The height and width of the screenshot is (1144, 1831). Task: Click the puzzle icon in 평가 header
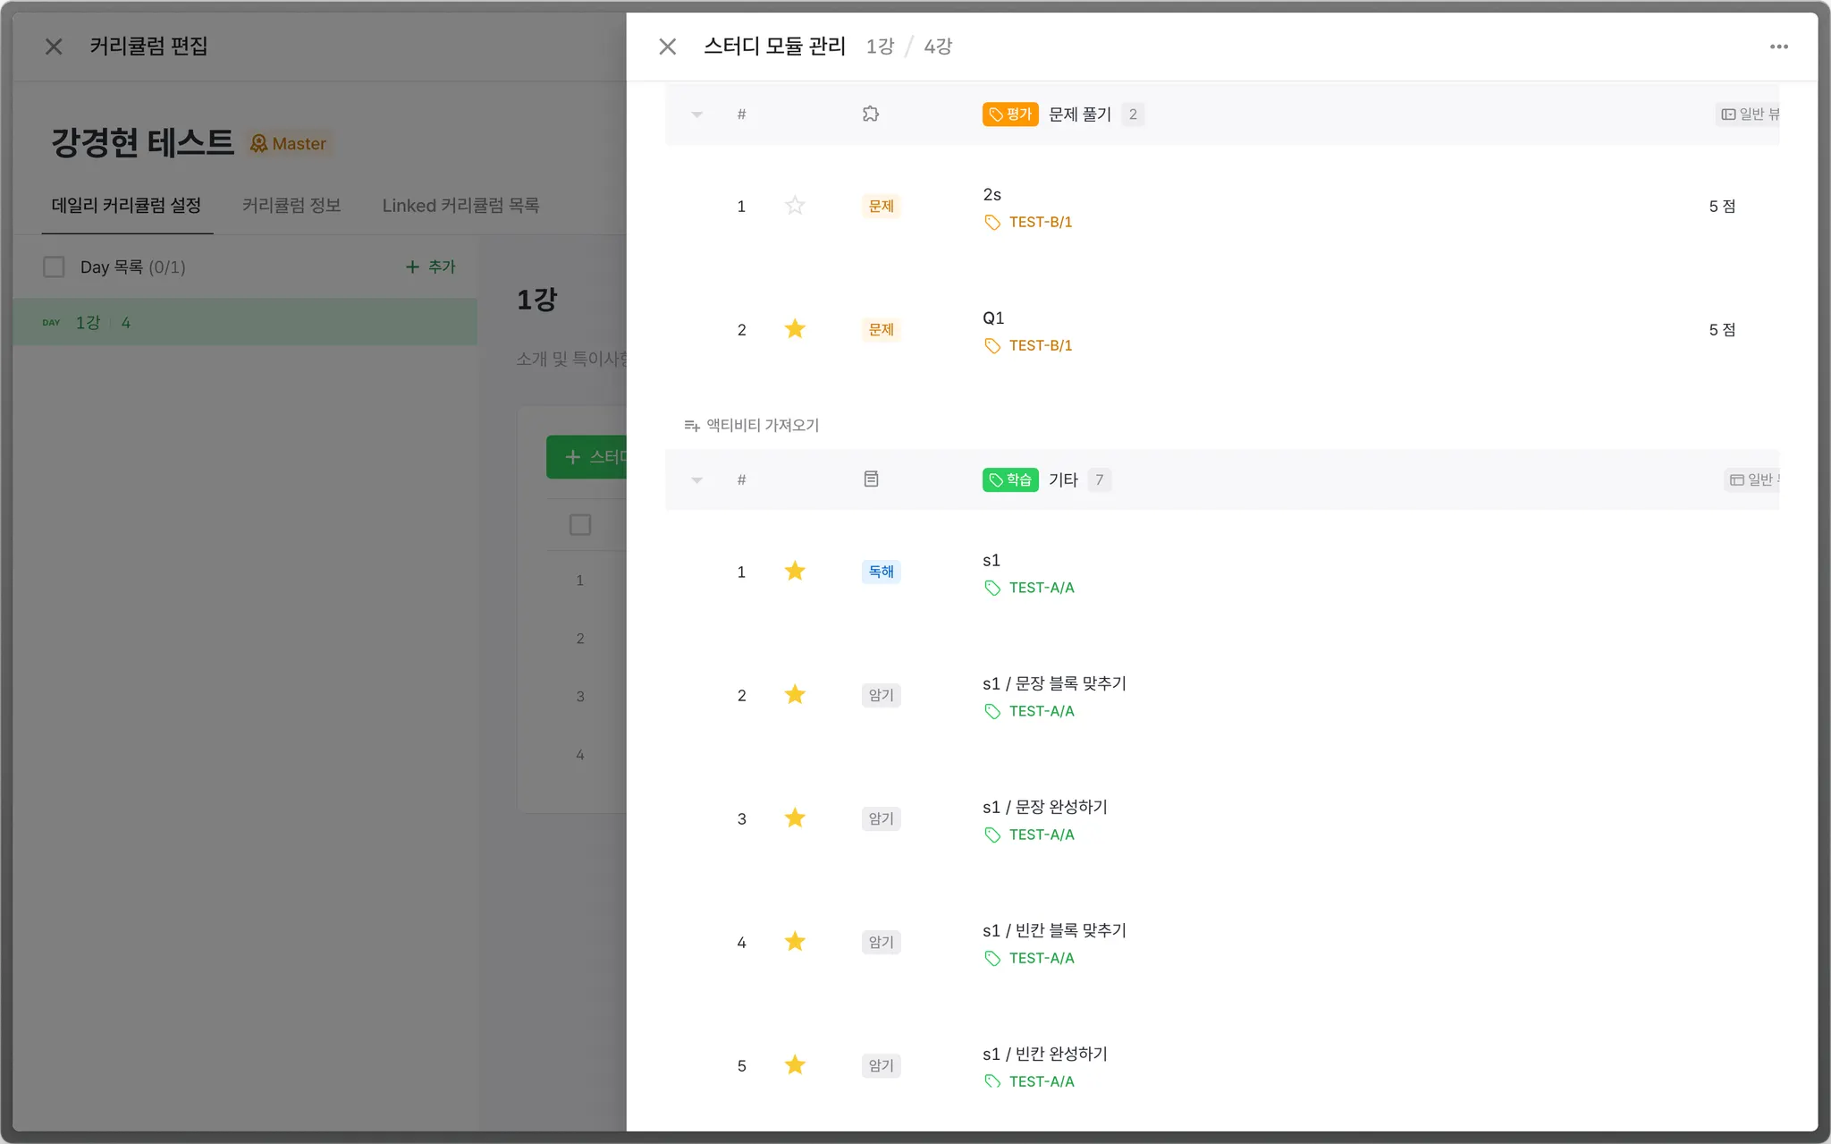[x=870, y=114]
